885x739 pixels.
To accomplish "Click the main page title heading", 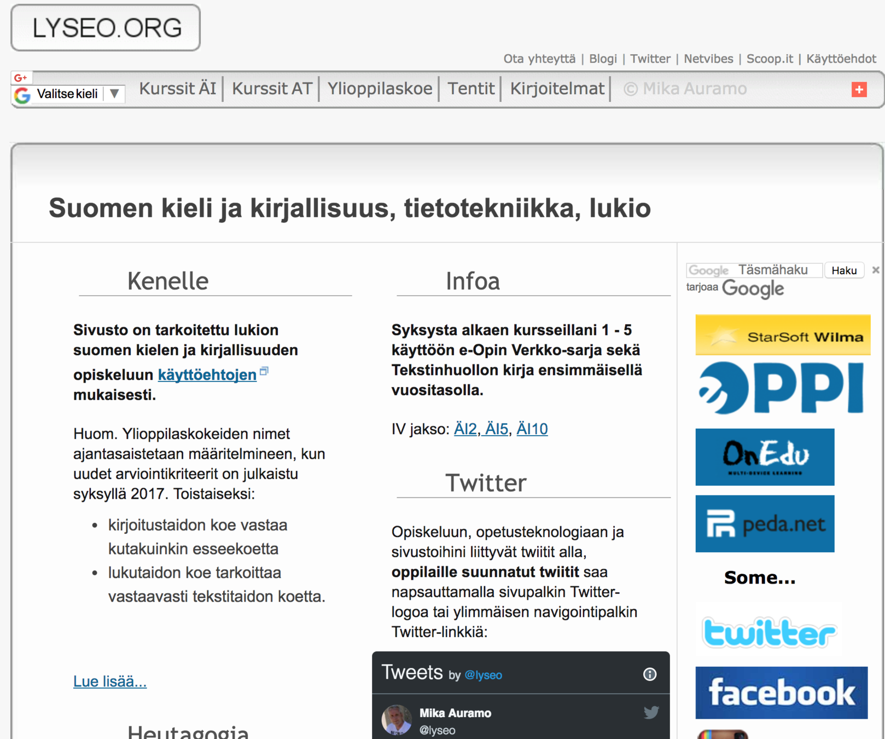I will pyautogui.click(x=350, y=209).
